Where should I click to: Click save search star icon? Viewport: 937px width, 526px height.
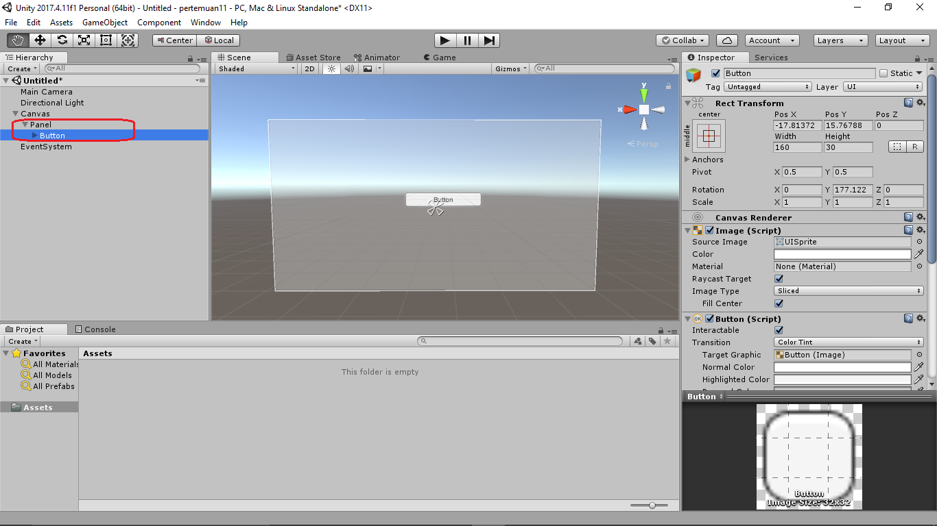point(667,341)
